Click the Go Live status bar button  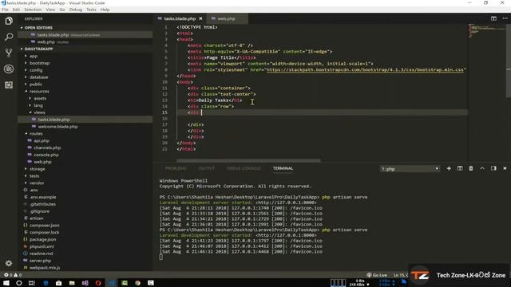click(377, 275)
